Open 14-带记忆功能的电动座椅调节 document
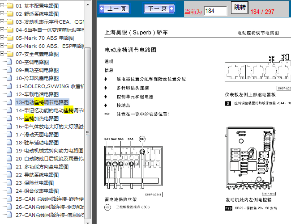This screenshot has width=291, height=224. 50,110
